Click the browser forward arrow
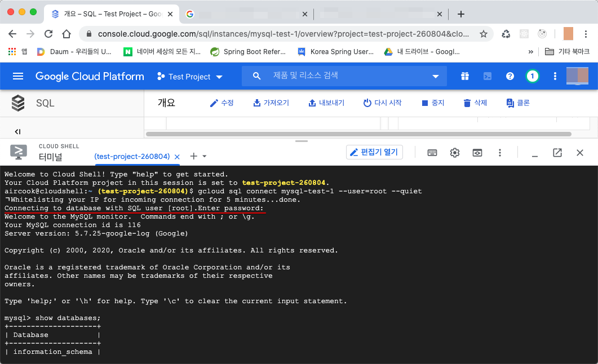Image resolution: width=598 pixels, height=364 pixels. tap(30, 34)
